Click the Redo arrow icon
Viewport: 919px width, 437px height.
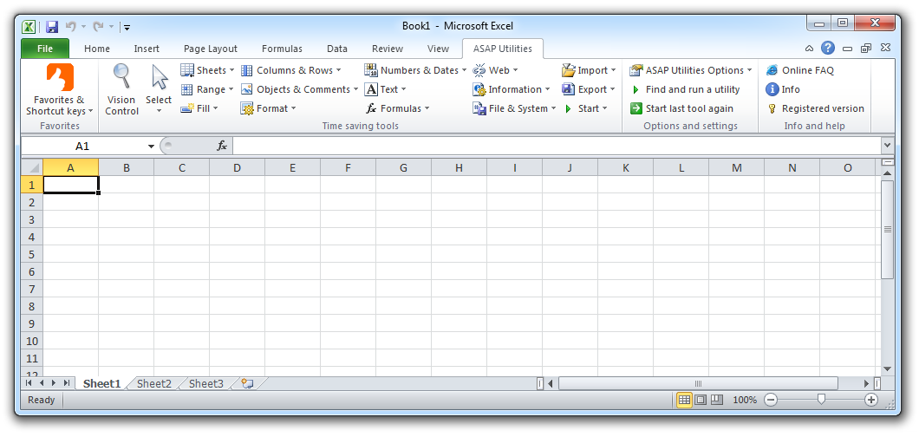(x=98, y=26)
